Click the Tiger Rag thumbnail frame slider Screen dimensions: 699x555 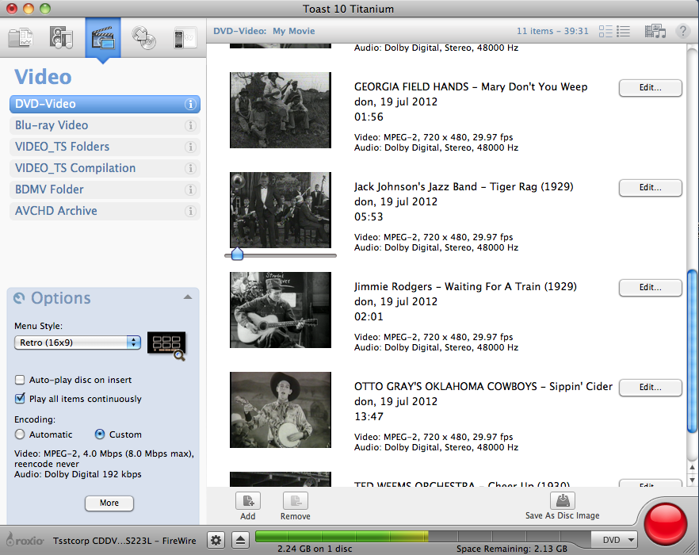[x=237, y=254]
